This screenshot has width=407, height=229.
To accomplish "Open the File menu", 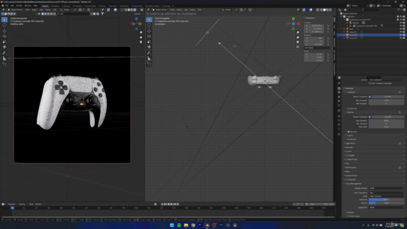I will click(7, 6).
